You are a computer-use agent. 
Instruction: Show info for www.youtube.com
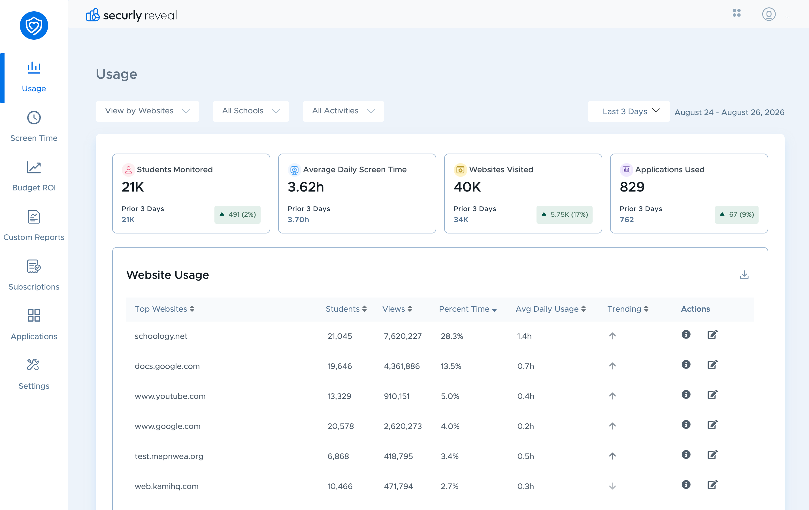pyautogui.click(x=686, y=394)
